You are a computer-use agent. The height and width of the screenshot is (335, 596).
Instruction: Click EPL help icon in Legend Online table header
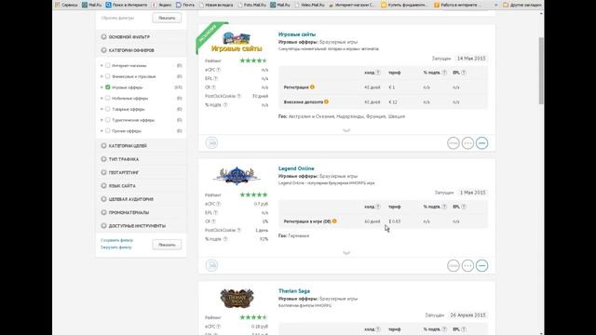pos(464,207)
